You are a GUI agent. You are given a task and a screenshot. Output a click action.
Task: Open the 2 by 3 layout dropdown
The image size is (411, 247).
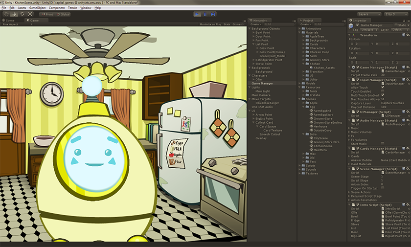click(396, 14)
